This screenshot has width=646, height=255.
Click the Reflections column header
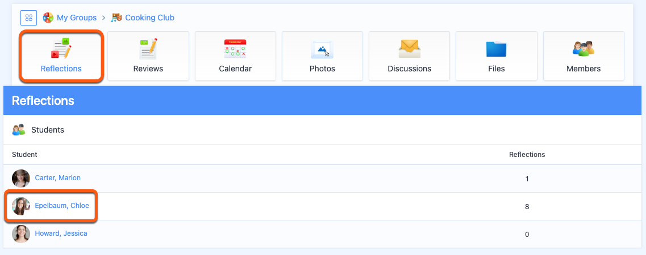(x=527, y=154)
